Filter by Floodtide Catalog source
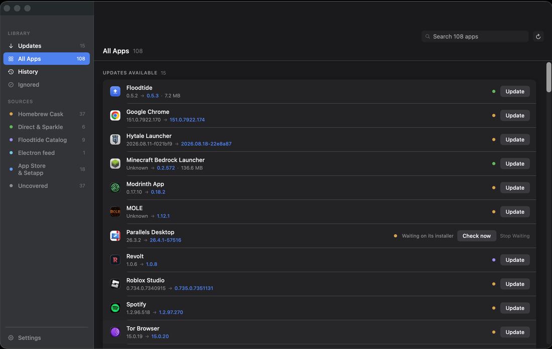Viewport: 552px width, 349px height. point(47,140)
